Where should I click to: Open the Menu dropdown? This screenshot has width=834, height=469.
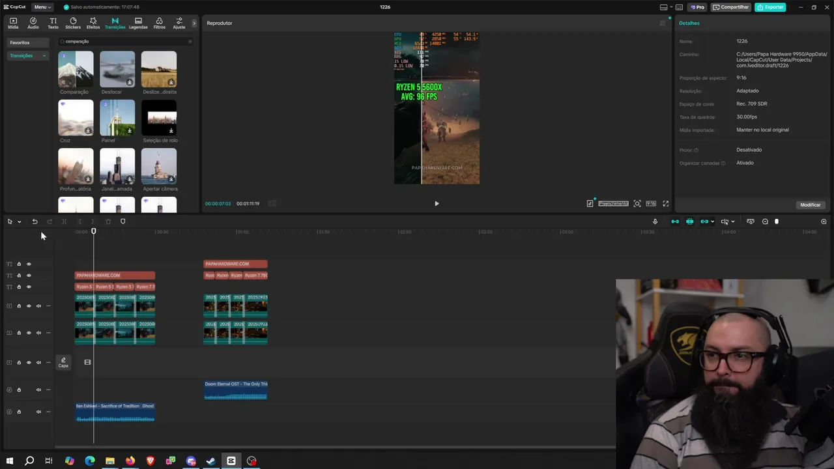(x=42, y=7)
